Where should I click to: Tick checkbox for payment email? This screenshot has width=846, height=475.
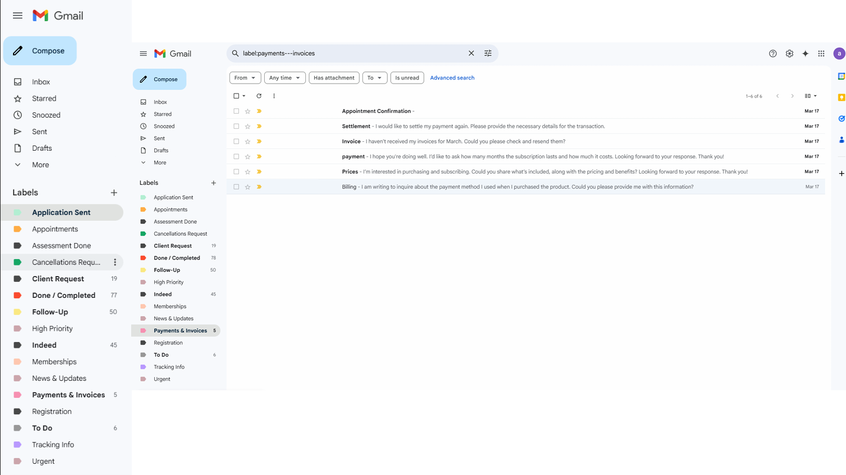coord(237,157)
